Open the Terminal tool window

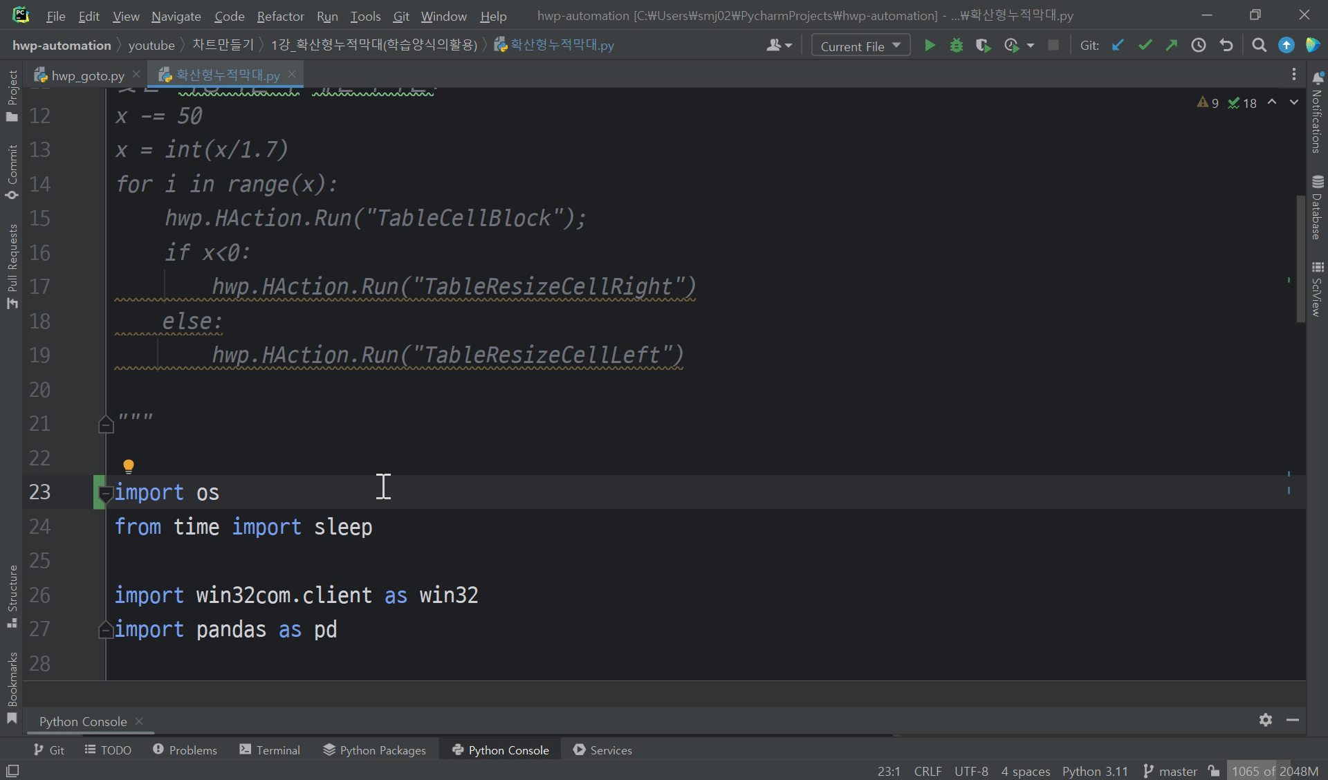pos(270,750)
